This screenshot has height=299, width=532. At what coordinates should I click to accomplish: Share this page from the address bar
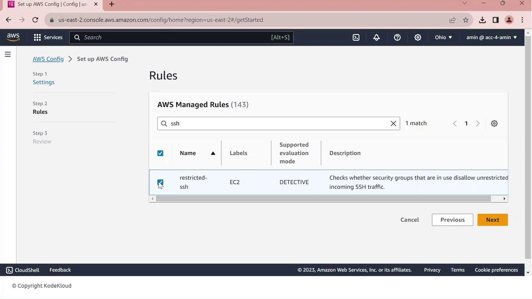pyautogui.click(x=452, y=20)
